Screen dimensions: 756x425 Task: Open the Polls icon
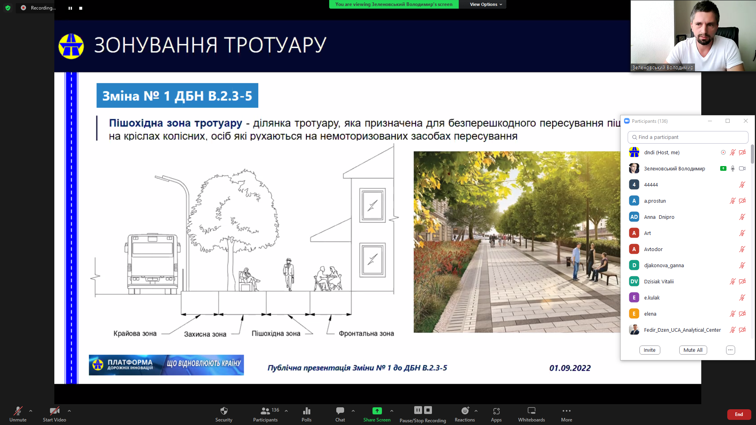coord(306,411)
